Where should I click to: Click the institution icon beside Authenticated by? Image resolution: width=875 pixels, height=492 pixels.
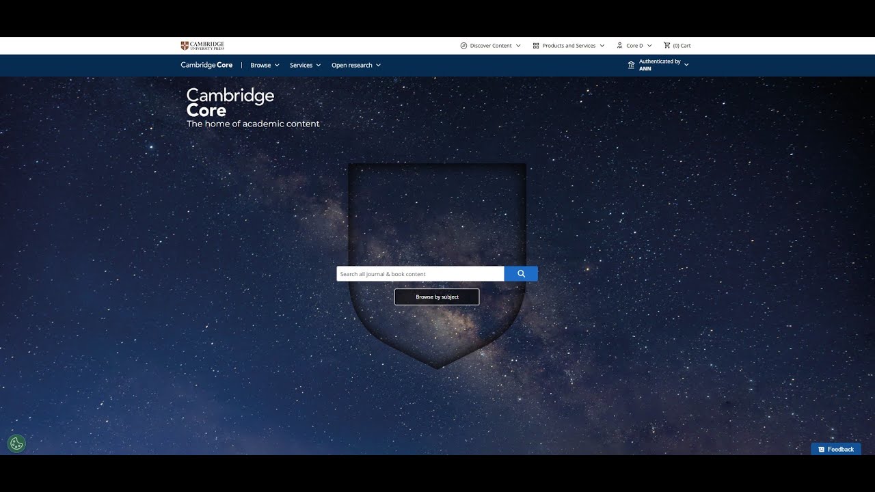[631, 65]
